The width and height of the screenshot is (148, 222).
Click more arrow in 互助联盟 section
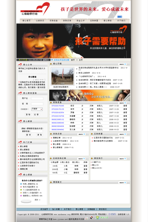[x=123, y=134]
